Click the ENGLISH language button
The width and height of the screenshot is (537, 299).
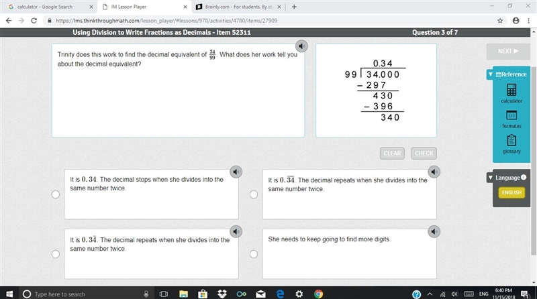coord(511,192)
